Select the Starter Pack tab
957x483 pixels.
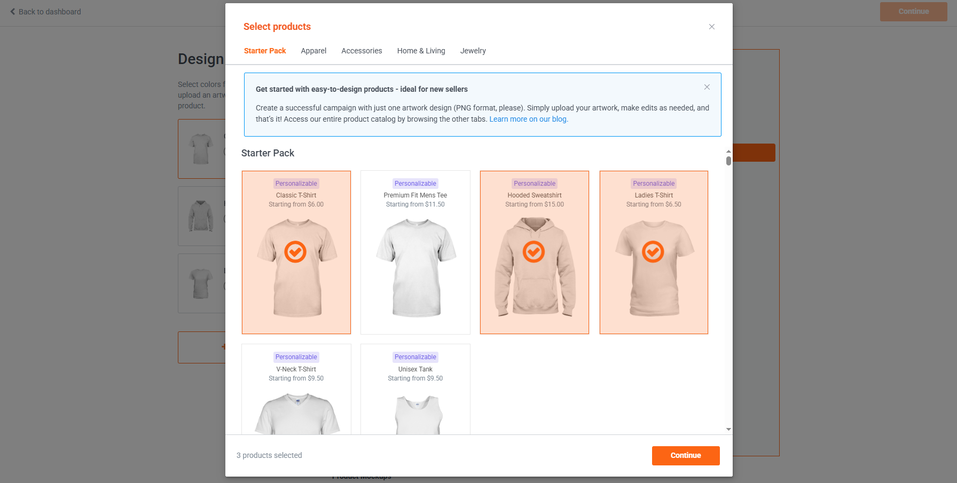pos(265,51)
